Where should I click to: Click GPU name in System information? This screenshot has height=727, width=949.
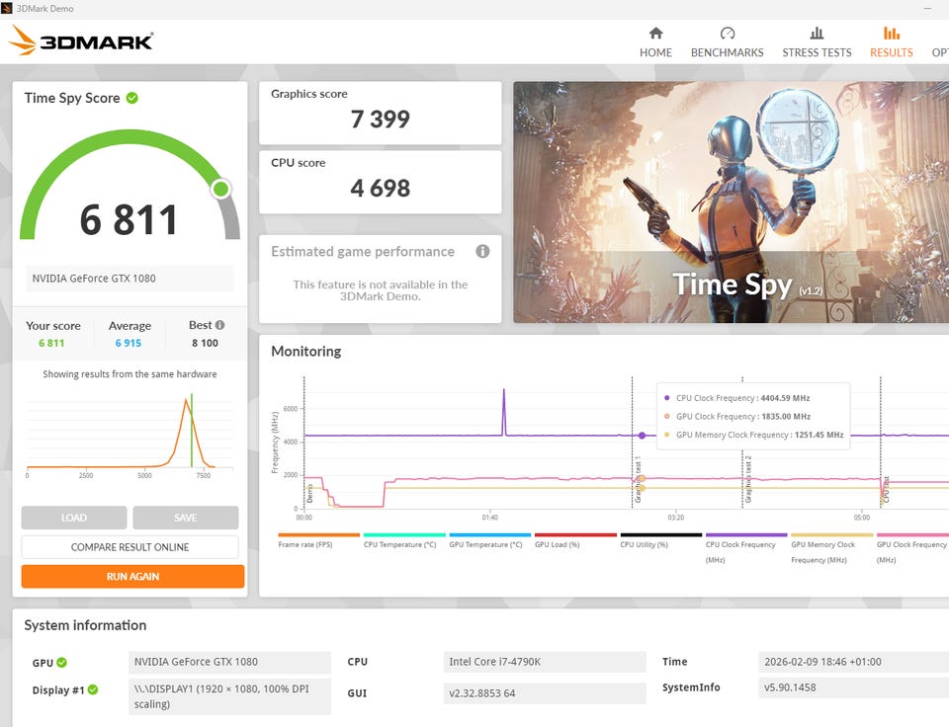point(230,662)
